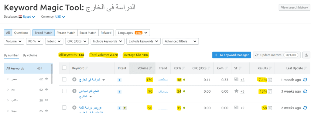Open the Languages beta dropdown
311x113 pixels.
click(133, 33)
